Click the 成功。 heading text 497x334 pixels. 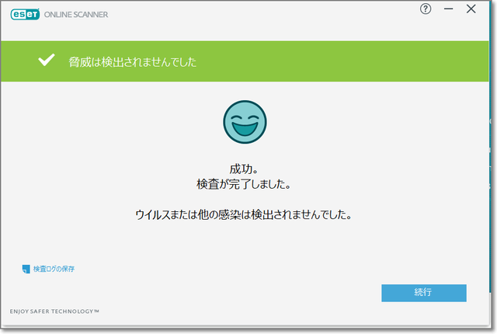point(245,169)
